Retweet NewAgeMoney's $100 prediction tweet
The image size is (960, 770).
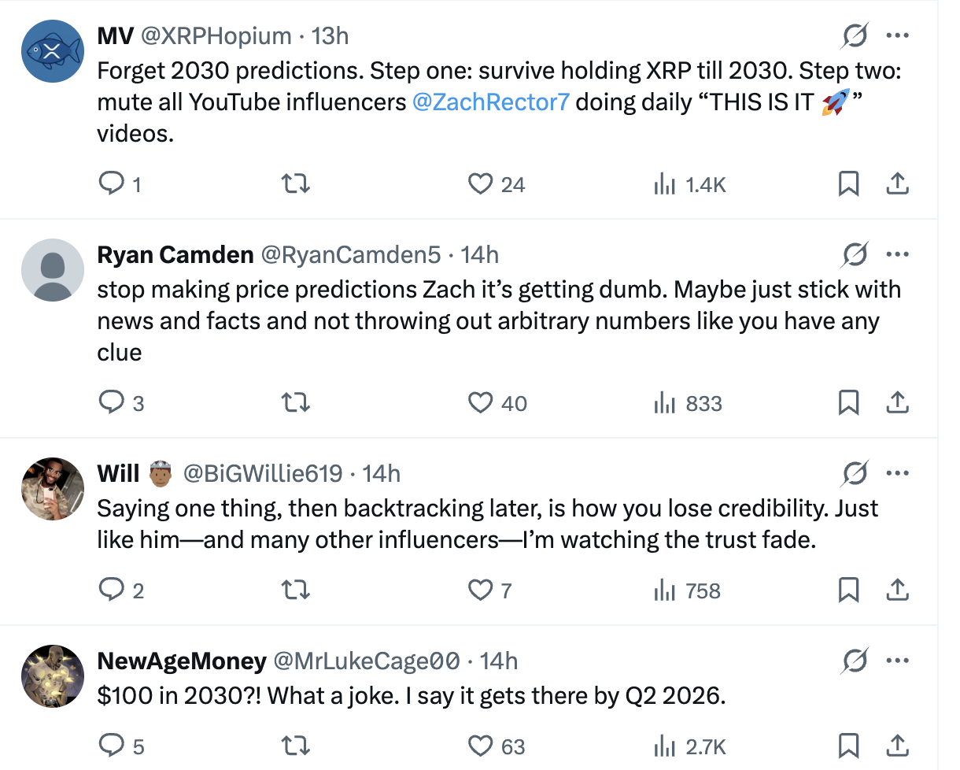coord(295,745)
